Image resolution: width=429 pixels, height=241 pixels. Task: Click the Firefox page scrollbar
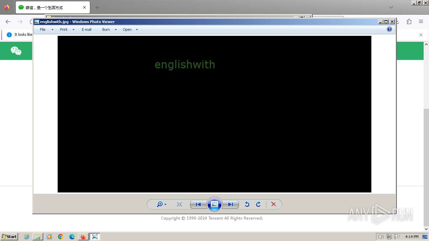point(426,167)
